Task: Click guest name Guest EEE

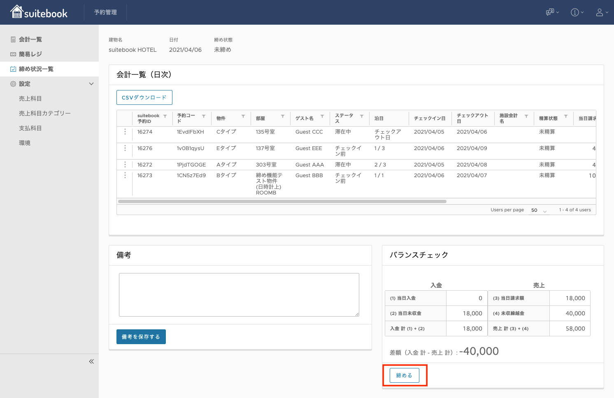Action: coord(309,148)
